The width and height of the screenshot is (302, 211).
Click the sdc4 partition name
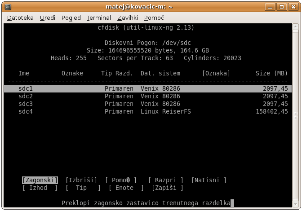pyautogui.click(x=26, y=111)
